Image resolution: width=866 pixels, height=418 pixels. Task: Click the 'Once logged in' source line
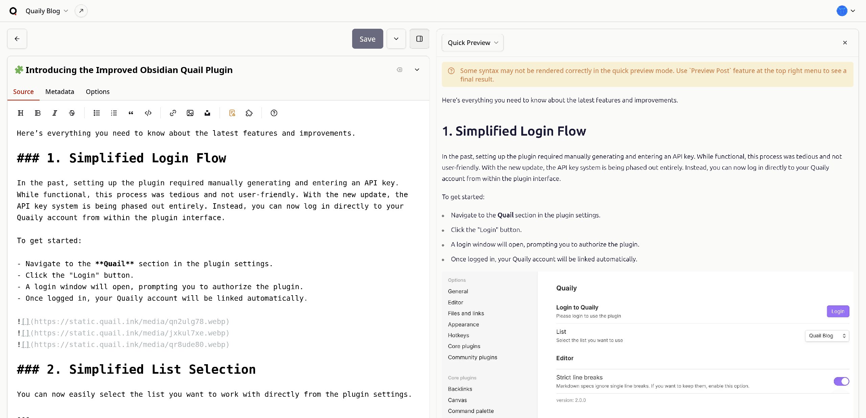[x=162, y=298]
